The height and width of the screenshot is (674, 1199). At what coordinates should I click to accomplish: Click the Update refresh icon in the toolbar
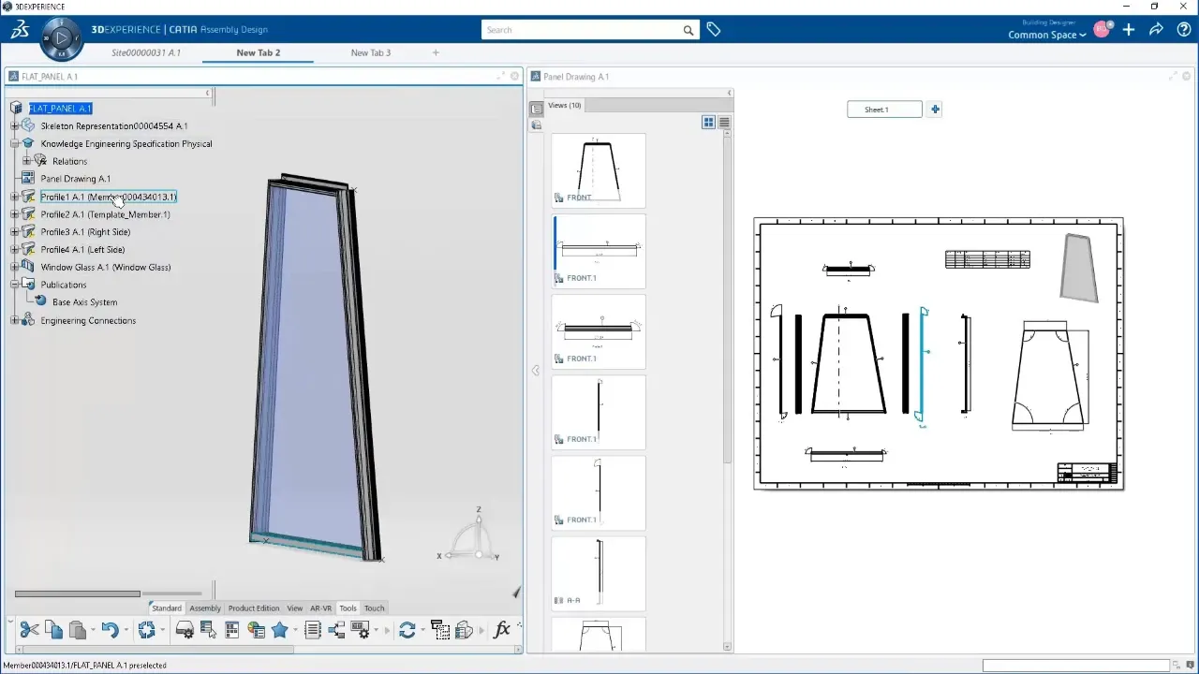(407, 629)
